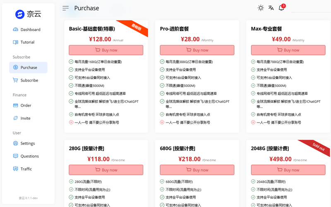Click the Purchase coin icon in sidebar
331x207 pixels.
coord(16,67)
